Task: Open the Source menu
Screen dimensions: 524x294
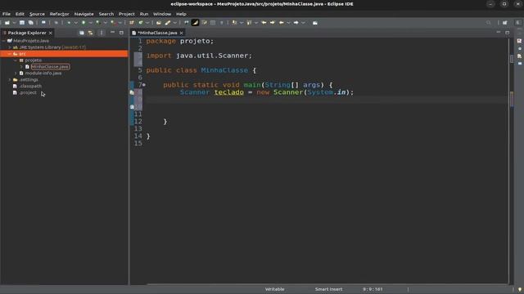Action: [x=37, y=14]
